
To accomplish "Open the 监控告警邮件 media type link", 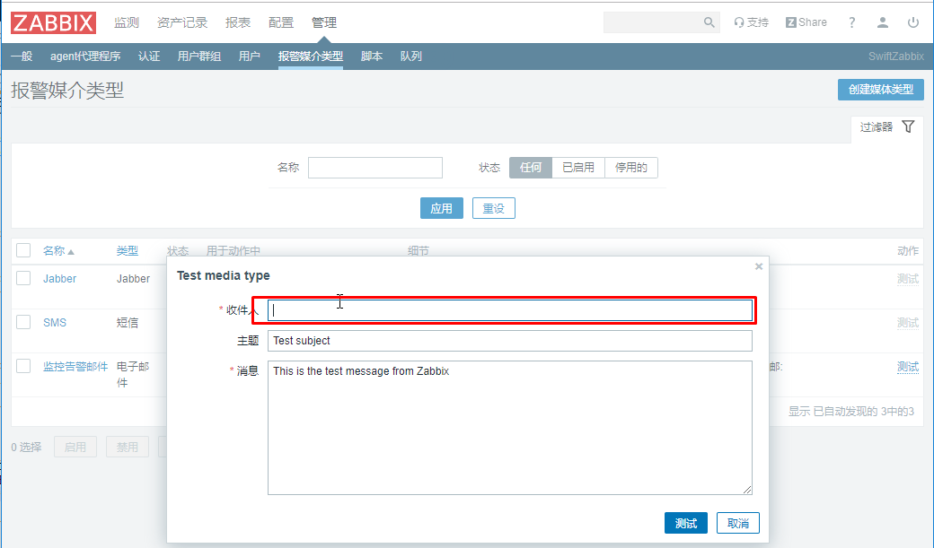I will 75,367.
